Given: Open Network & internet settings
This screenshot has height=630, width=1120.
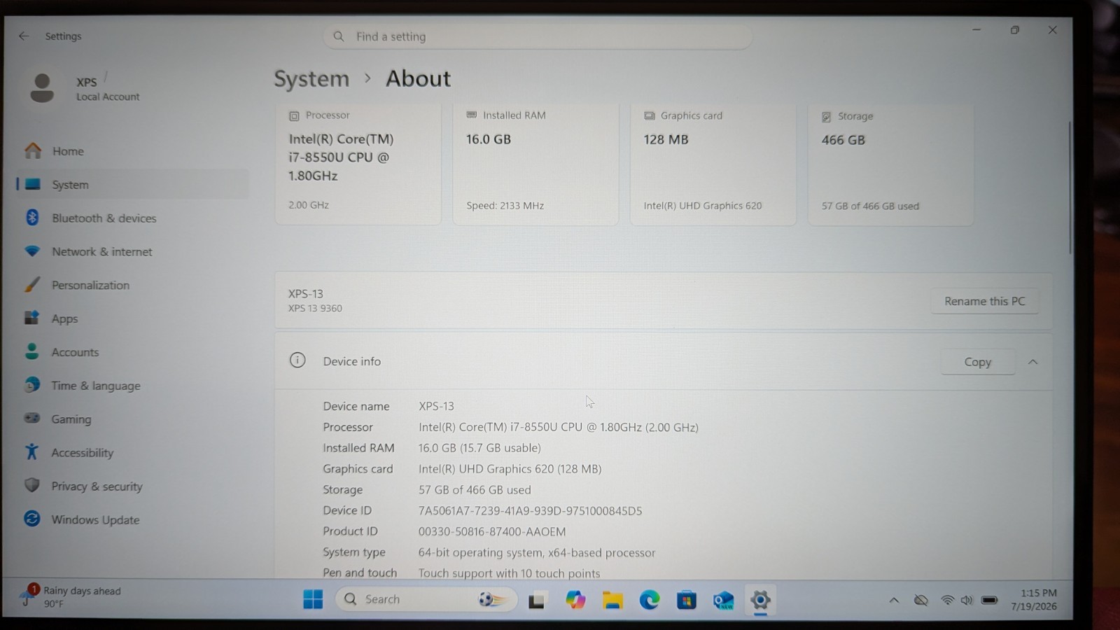Looking at the screenshot, I should [x=133, y=251].
